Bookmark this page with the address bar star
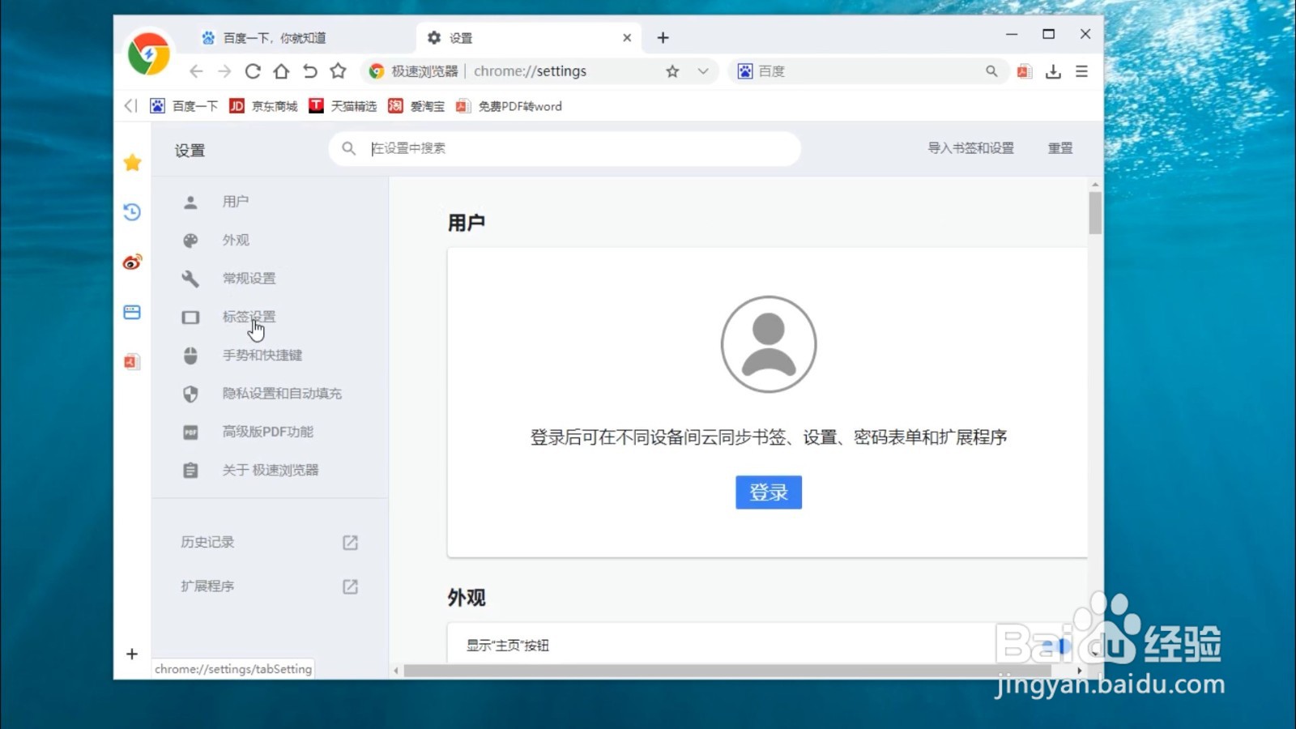The width and height of the screenshot is (1296, 729). click(x=671, y=71)
